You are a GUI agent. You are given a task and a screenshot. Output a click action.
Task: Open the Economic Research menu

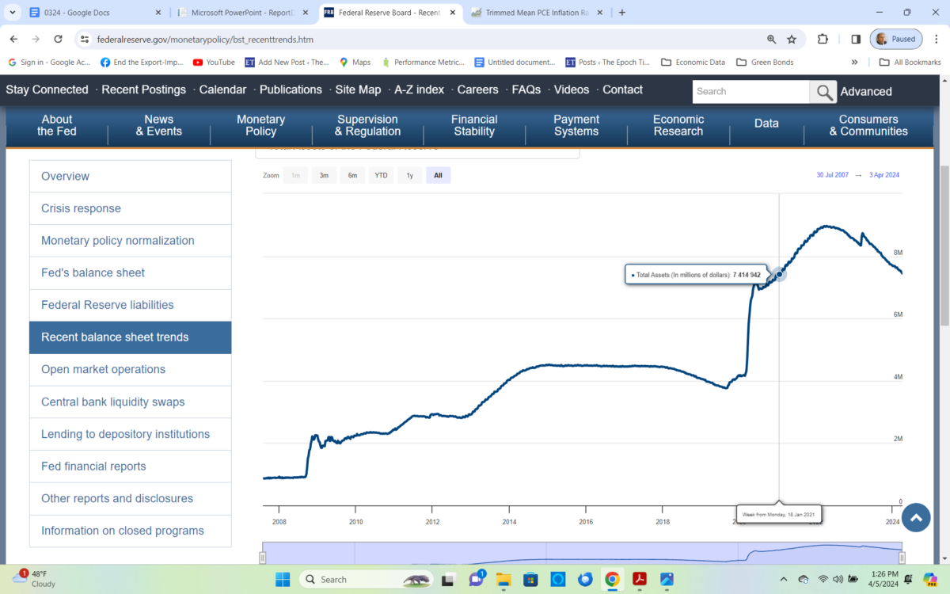[x=678, y=125]
